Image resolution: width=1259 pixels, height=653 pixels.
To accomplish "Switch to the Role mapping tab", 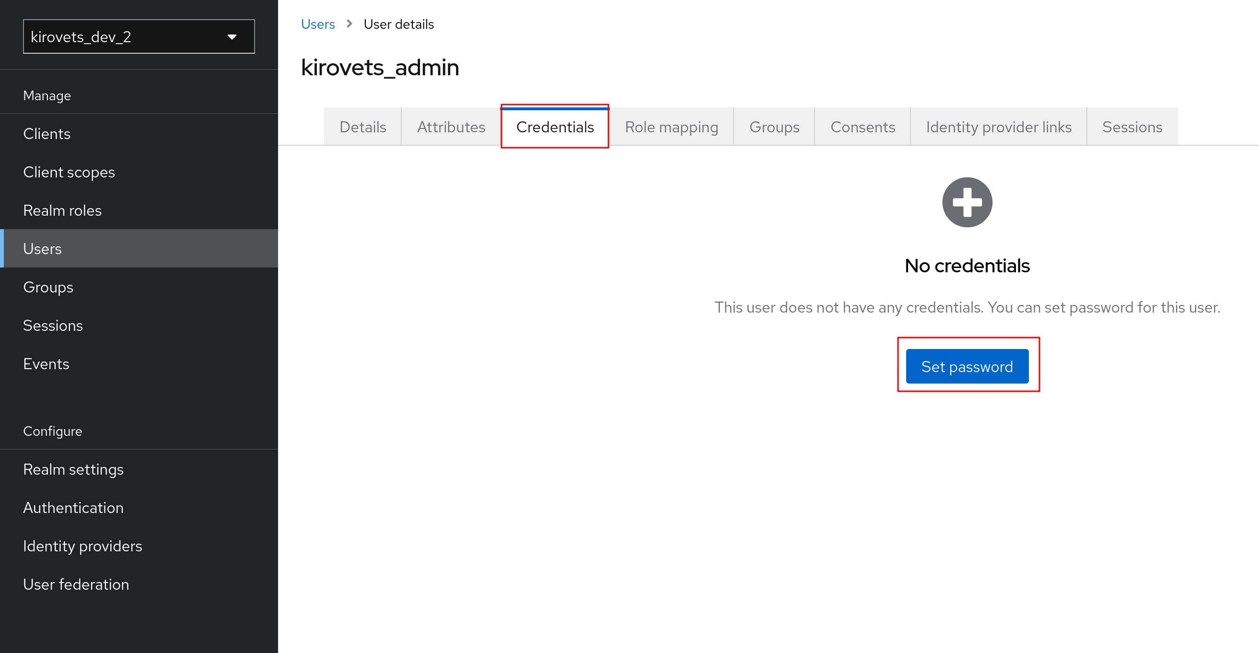I will click(672, 127).
